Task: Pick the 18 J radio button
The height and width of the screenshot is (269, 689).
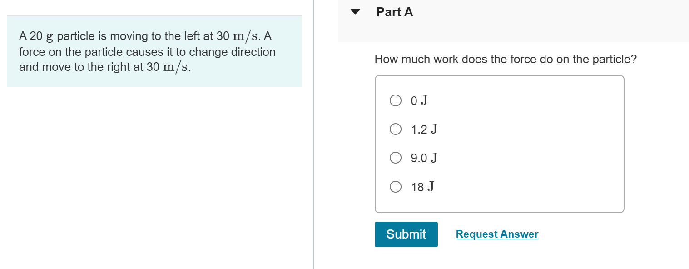Action: (395, 187)
